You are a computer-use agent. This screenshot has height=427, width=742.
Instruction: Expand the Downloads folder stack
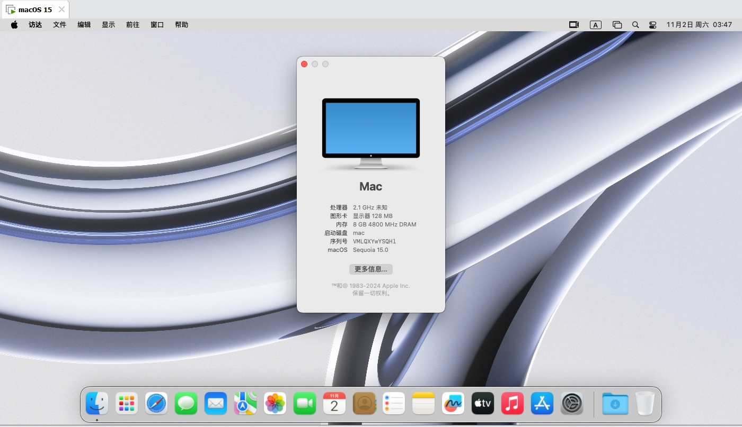click(x=615, y=404)
